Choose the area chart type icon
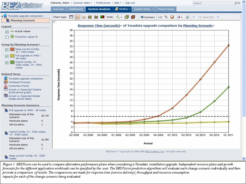Image resolution: width=246 pixels, height=184 pixels. pyautogui.click(x=90, y=17)
